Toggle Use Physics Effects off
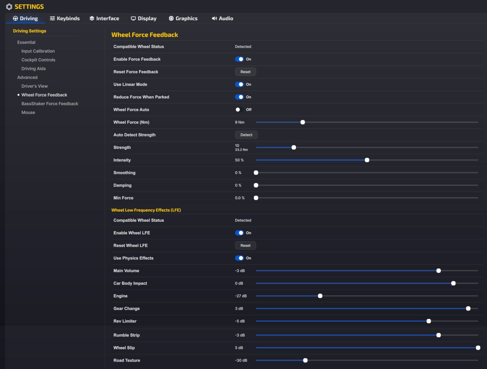The image size is (487, 369). click(239, 258)
